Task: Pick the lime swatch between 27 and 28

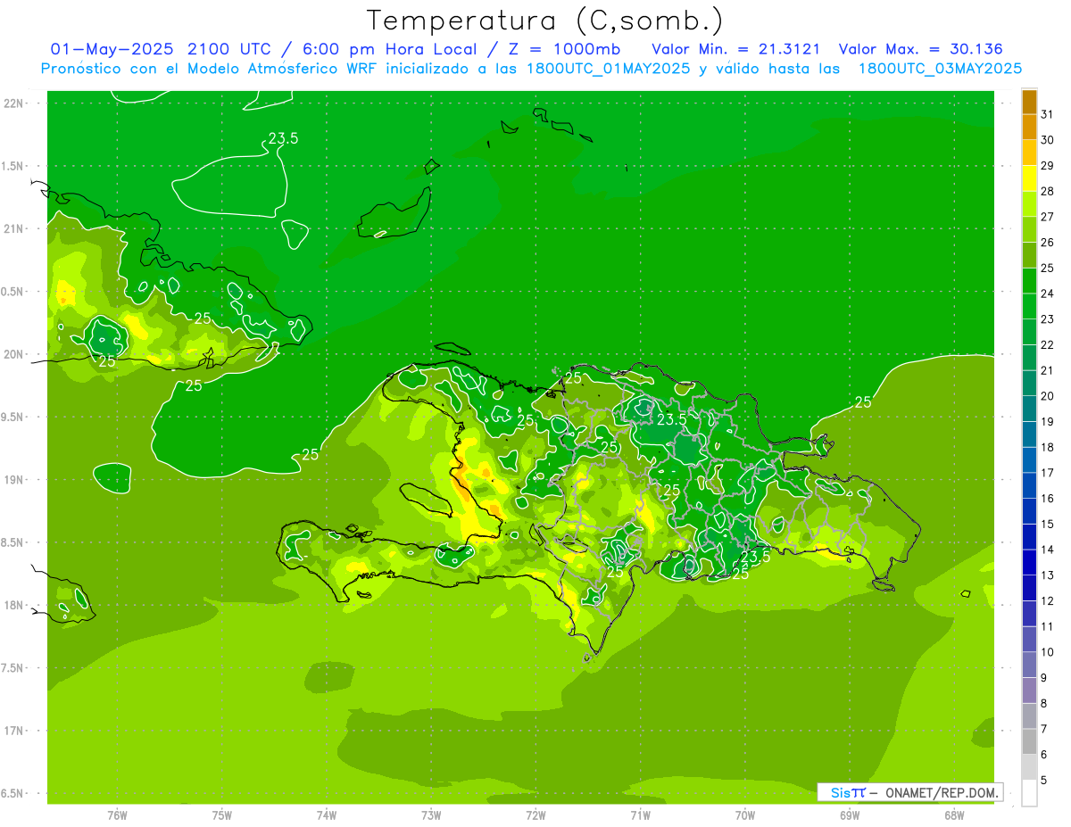Action: 1029,204
